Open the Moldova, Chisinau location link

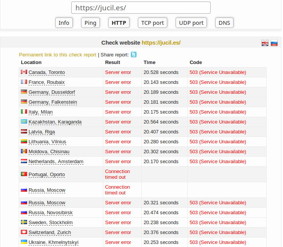(x=49, y=152)
